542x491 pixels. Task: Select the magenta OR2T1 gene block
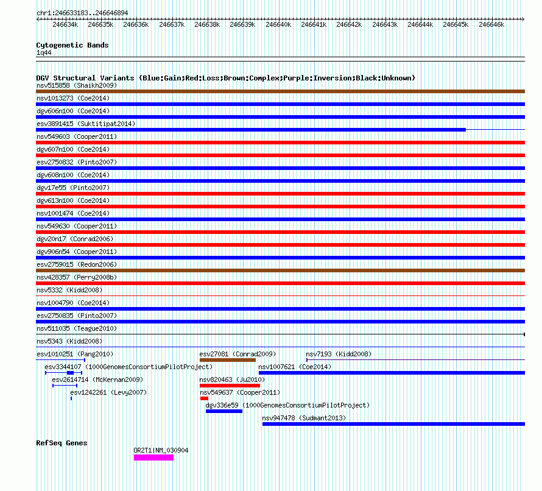(x=154, y=457)
